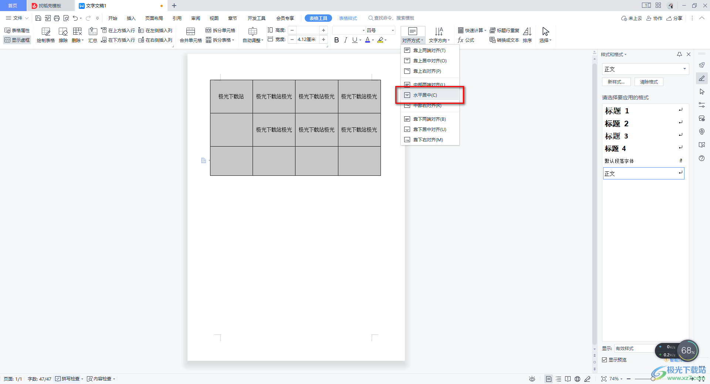Viewport: 710px width, 384px height.
Task: Click 标题行重复 repeat header row
Action: (x=504, y=30)
